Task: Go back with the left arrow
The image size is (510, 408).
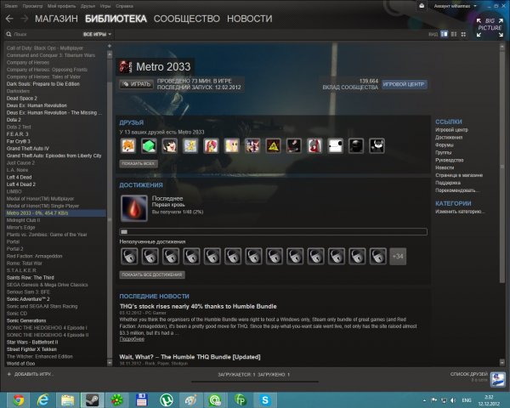Action: (x=9, y=19)
